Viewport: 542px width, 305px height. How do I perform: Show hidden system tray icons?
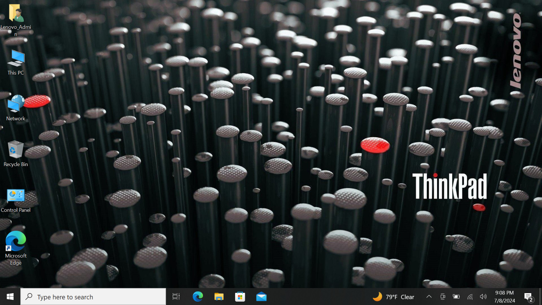429,297
